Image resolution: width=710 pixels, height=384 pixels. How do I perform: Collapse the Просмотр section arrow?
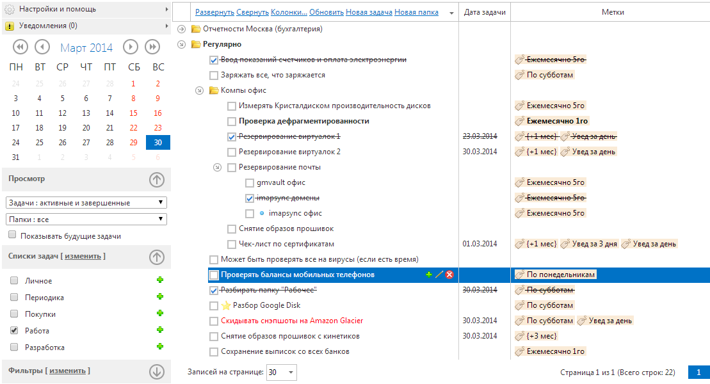(x=157, y=180)
